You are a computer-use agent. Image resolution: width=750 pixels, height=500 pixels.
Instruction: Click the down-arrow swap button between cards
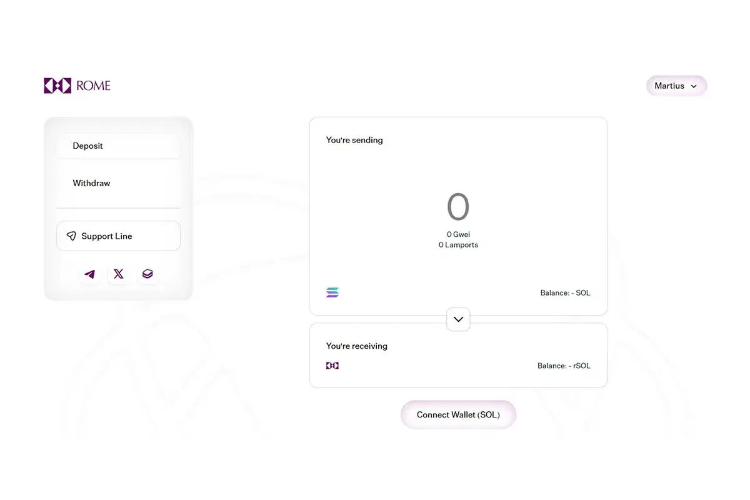click(458, 319)
